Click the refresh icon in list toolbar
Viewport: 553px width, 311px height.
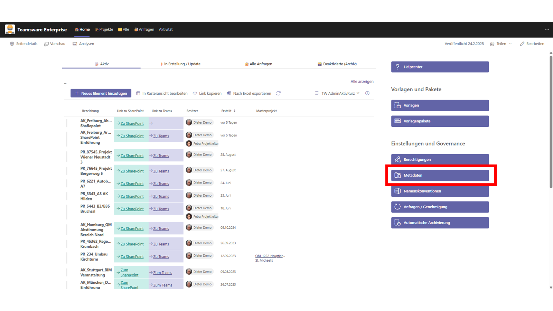[278, 93]
